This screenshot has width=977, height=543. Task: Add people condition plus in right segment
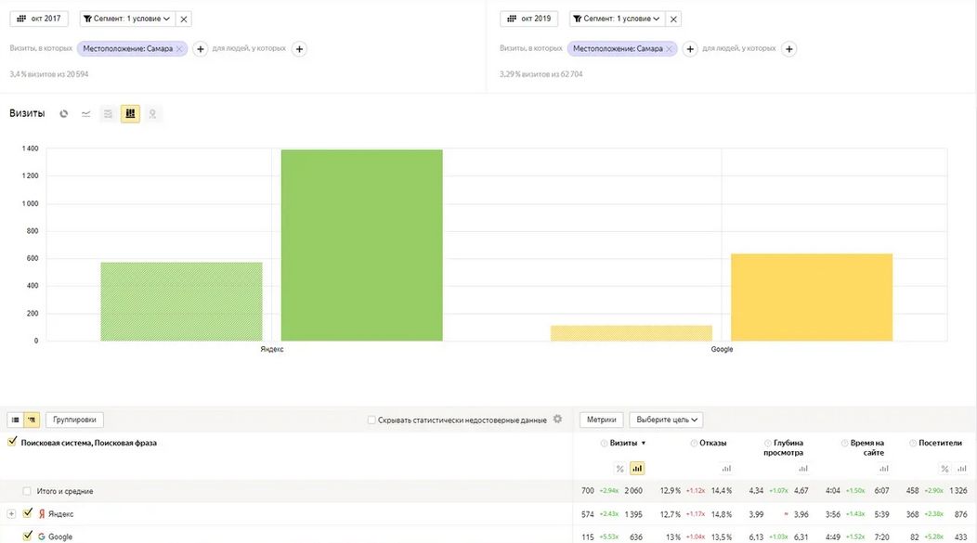788,48
